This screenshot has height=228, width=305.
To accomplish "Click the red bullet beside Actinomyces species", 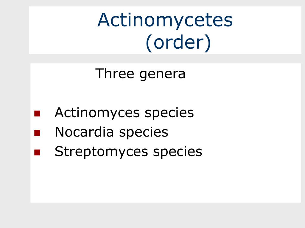I will pos(37,113).
